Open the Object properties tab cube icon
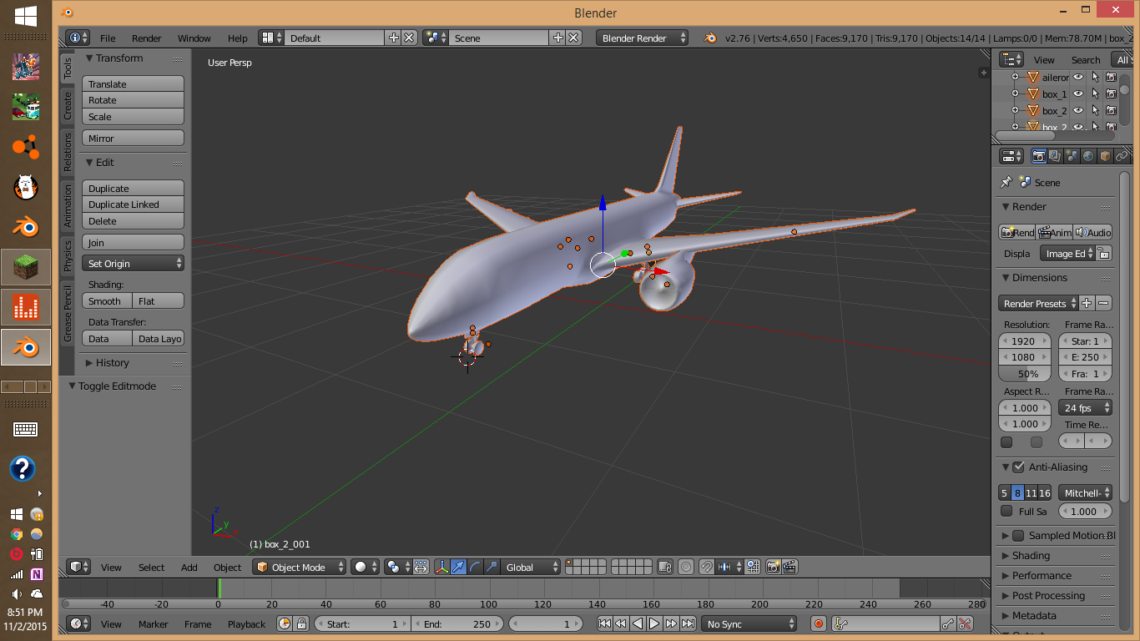The width and height of the screenshot is (1140, 641). tap(1106, 156)
